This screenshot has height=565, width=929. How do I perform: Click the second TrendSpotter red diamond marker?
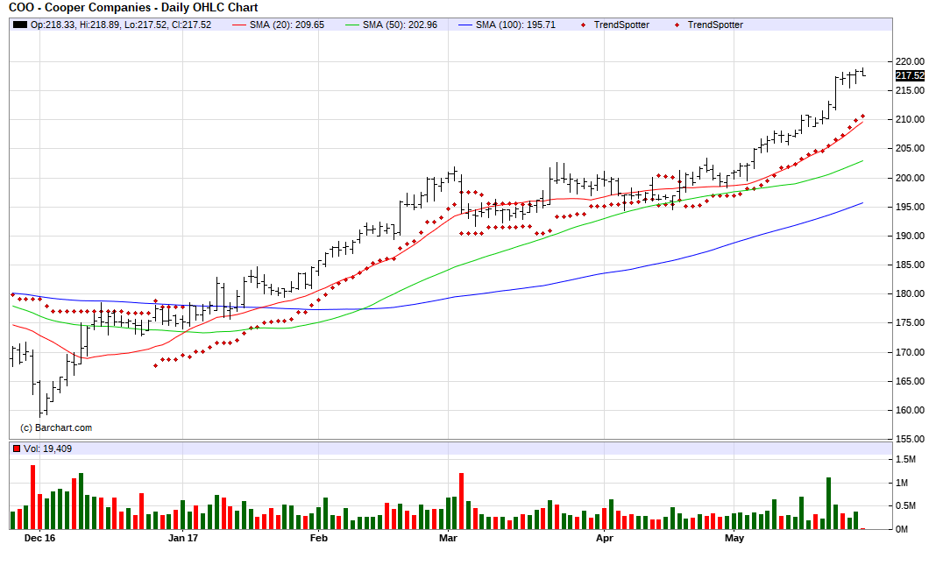pos(677,25)
